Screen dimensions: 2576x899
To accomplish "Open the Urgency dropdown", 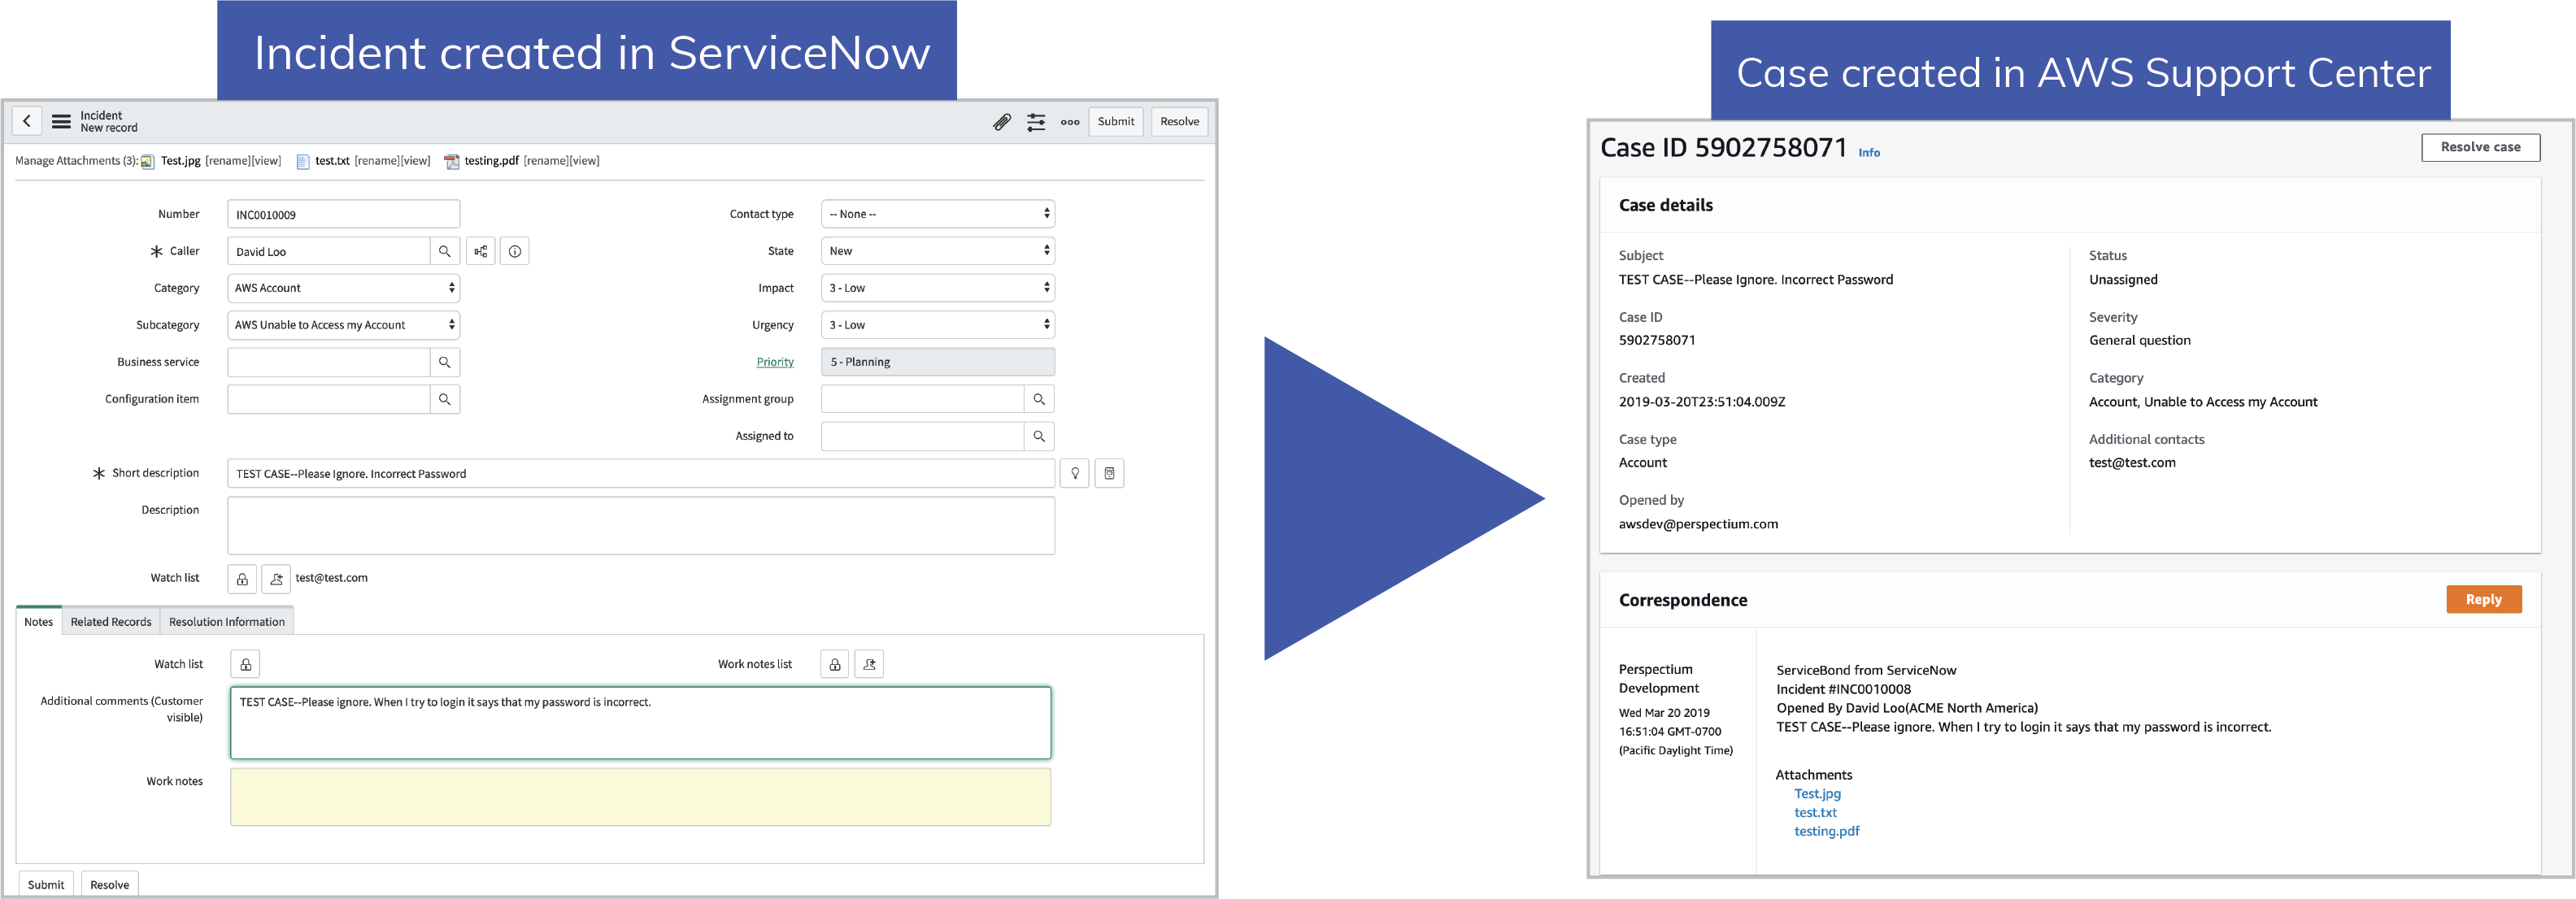I will [938, 325].
